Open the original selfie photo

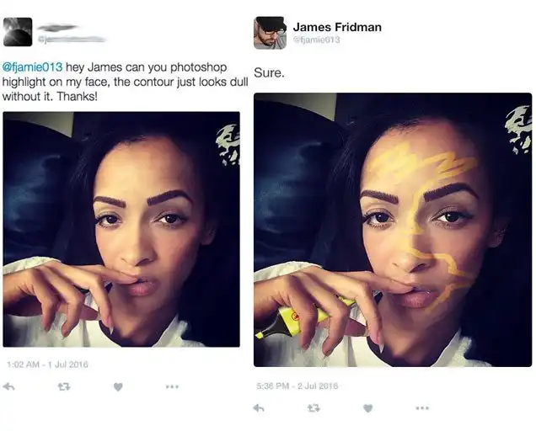tap(121, 229)
